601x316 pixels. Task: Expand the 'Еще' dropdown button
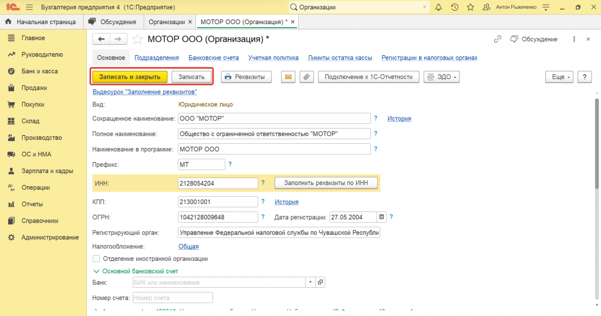558,77
